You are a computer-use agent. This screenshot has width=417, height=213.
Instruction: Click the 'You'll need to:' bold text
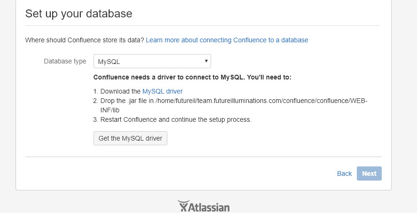click(269, 78)
